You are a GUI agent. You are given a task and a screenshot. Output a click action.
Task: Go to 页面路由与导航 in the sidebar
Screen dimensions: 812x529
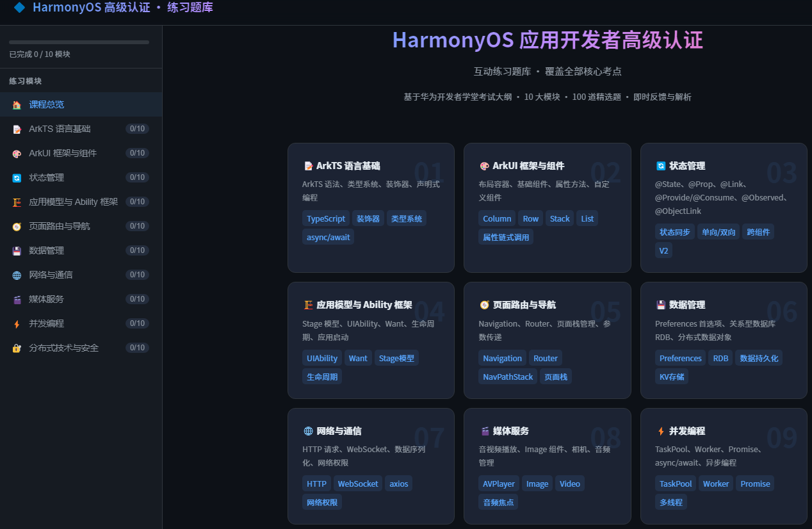[x=81, y=226]
